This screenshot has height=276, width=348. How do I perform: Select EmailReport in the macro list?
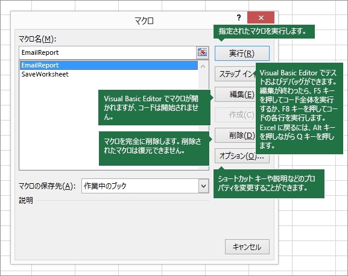click(x=109, y=65)
